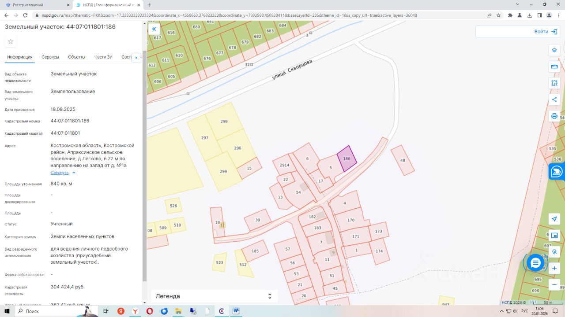Open the Части ЗУ tab

103,57
